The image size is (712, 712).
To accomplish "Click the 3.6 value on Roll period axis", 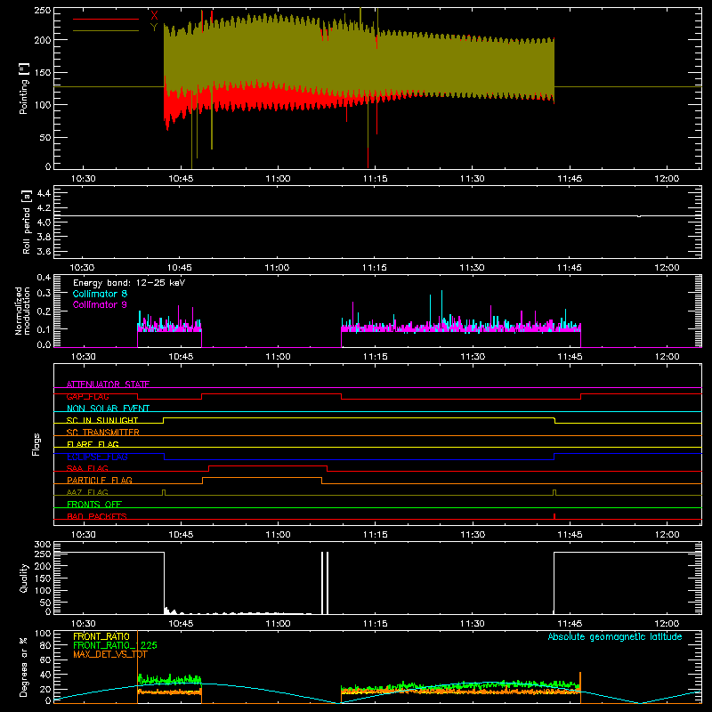I will 44,251.
